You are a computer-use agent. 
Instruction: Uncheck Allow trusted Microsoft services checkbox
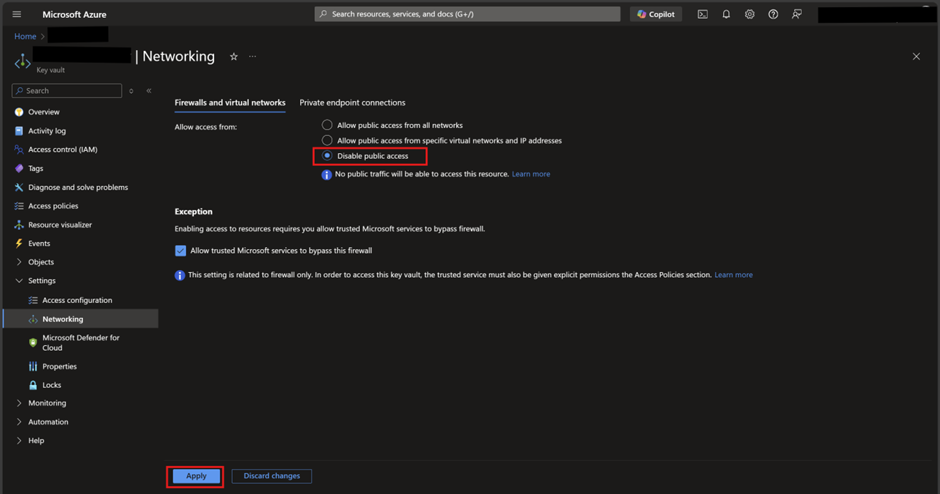coord(180,251)
